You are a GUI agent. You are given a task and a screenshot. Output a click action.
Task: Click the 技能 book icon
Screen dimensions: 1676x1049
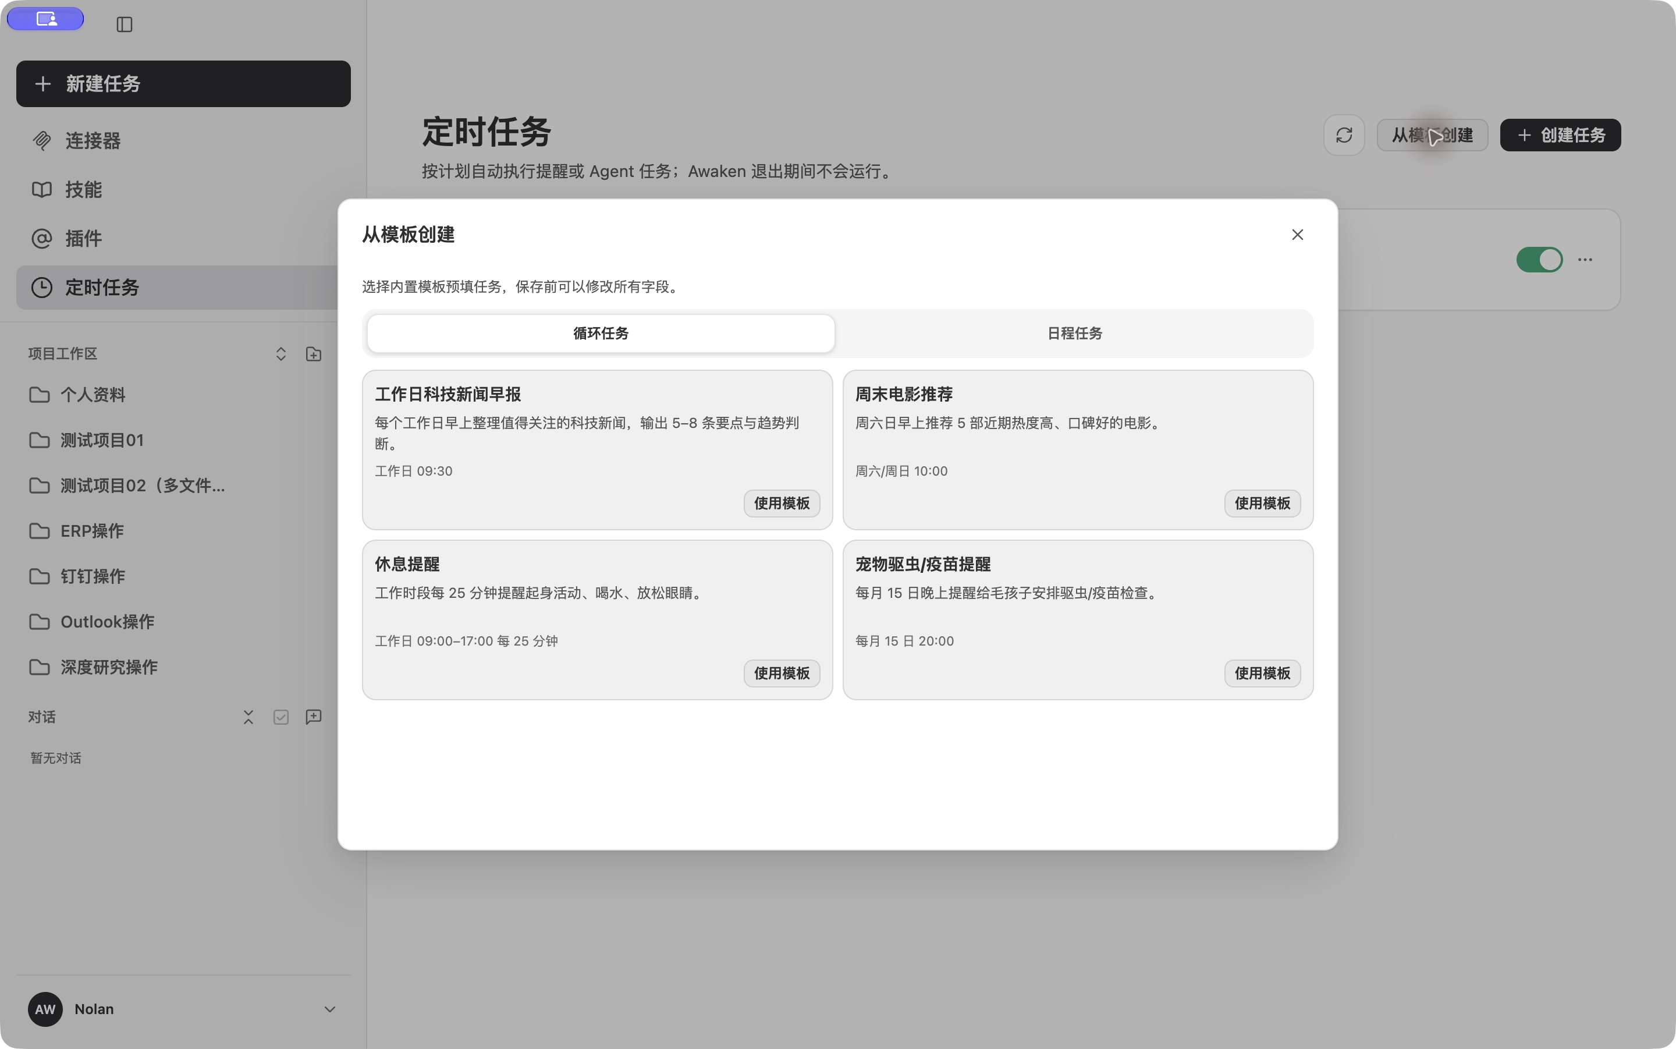(41, 189)
